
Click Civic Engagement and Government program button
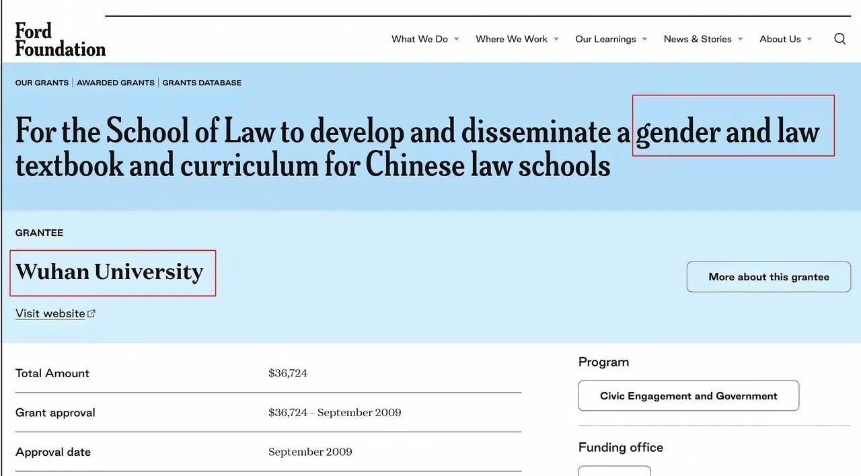tap(689, 396)
